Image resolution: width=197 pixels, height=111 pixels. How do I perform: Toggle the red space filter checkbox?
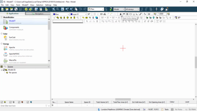click(x=19, y=102)
